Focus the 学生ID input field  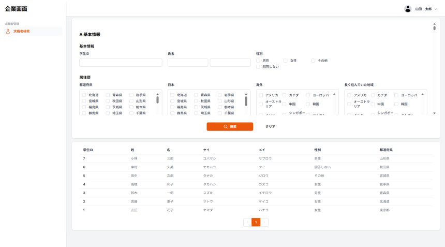tap(121, 63)
